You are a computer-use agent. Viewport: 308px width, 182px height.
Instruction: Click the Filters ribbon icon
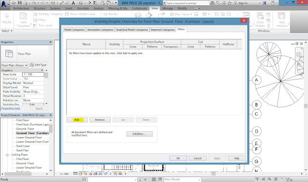point(35,20)
